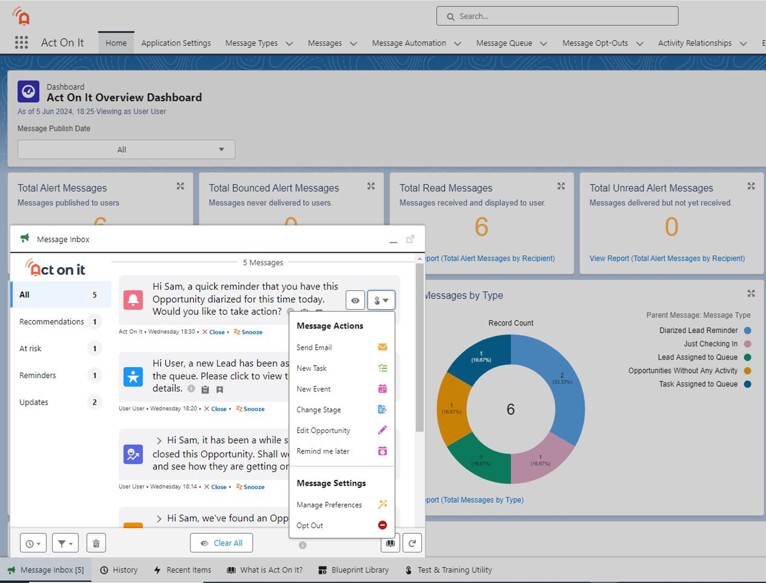Choose Change Stage from Message Actions
The width and height of the screenshot is (766, 583).
(x=342, y=409)
